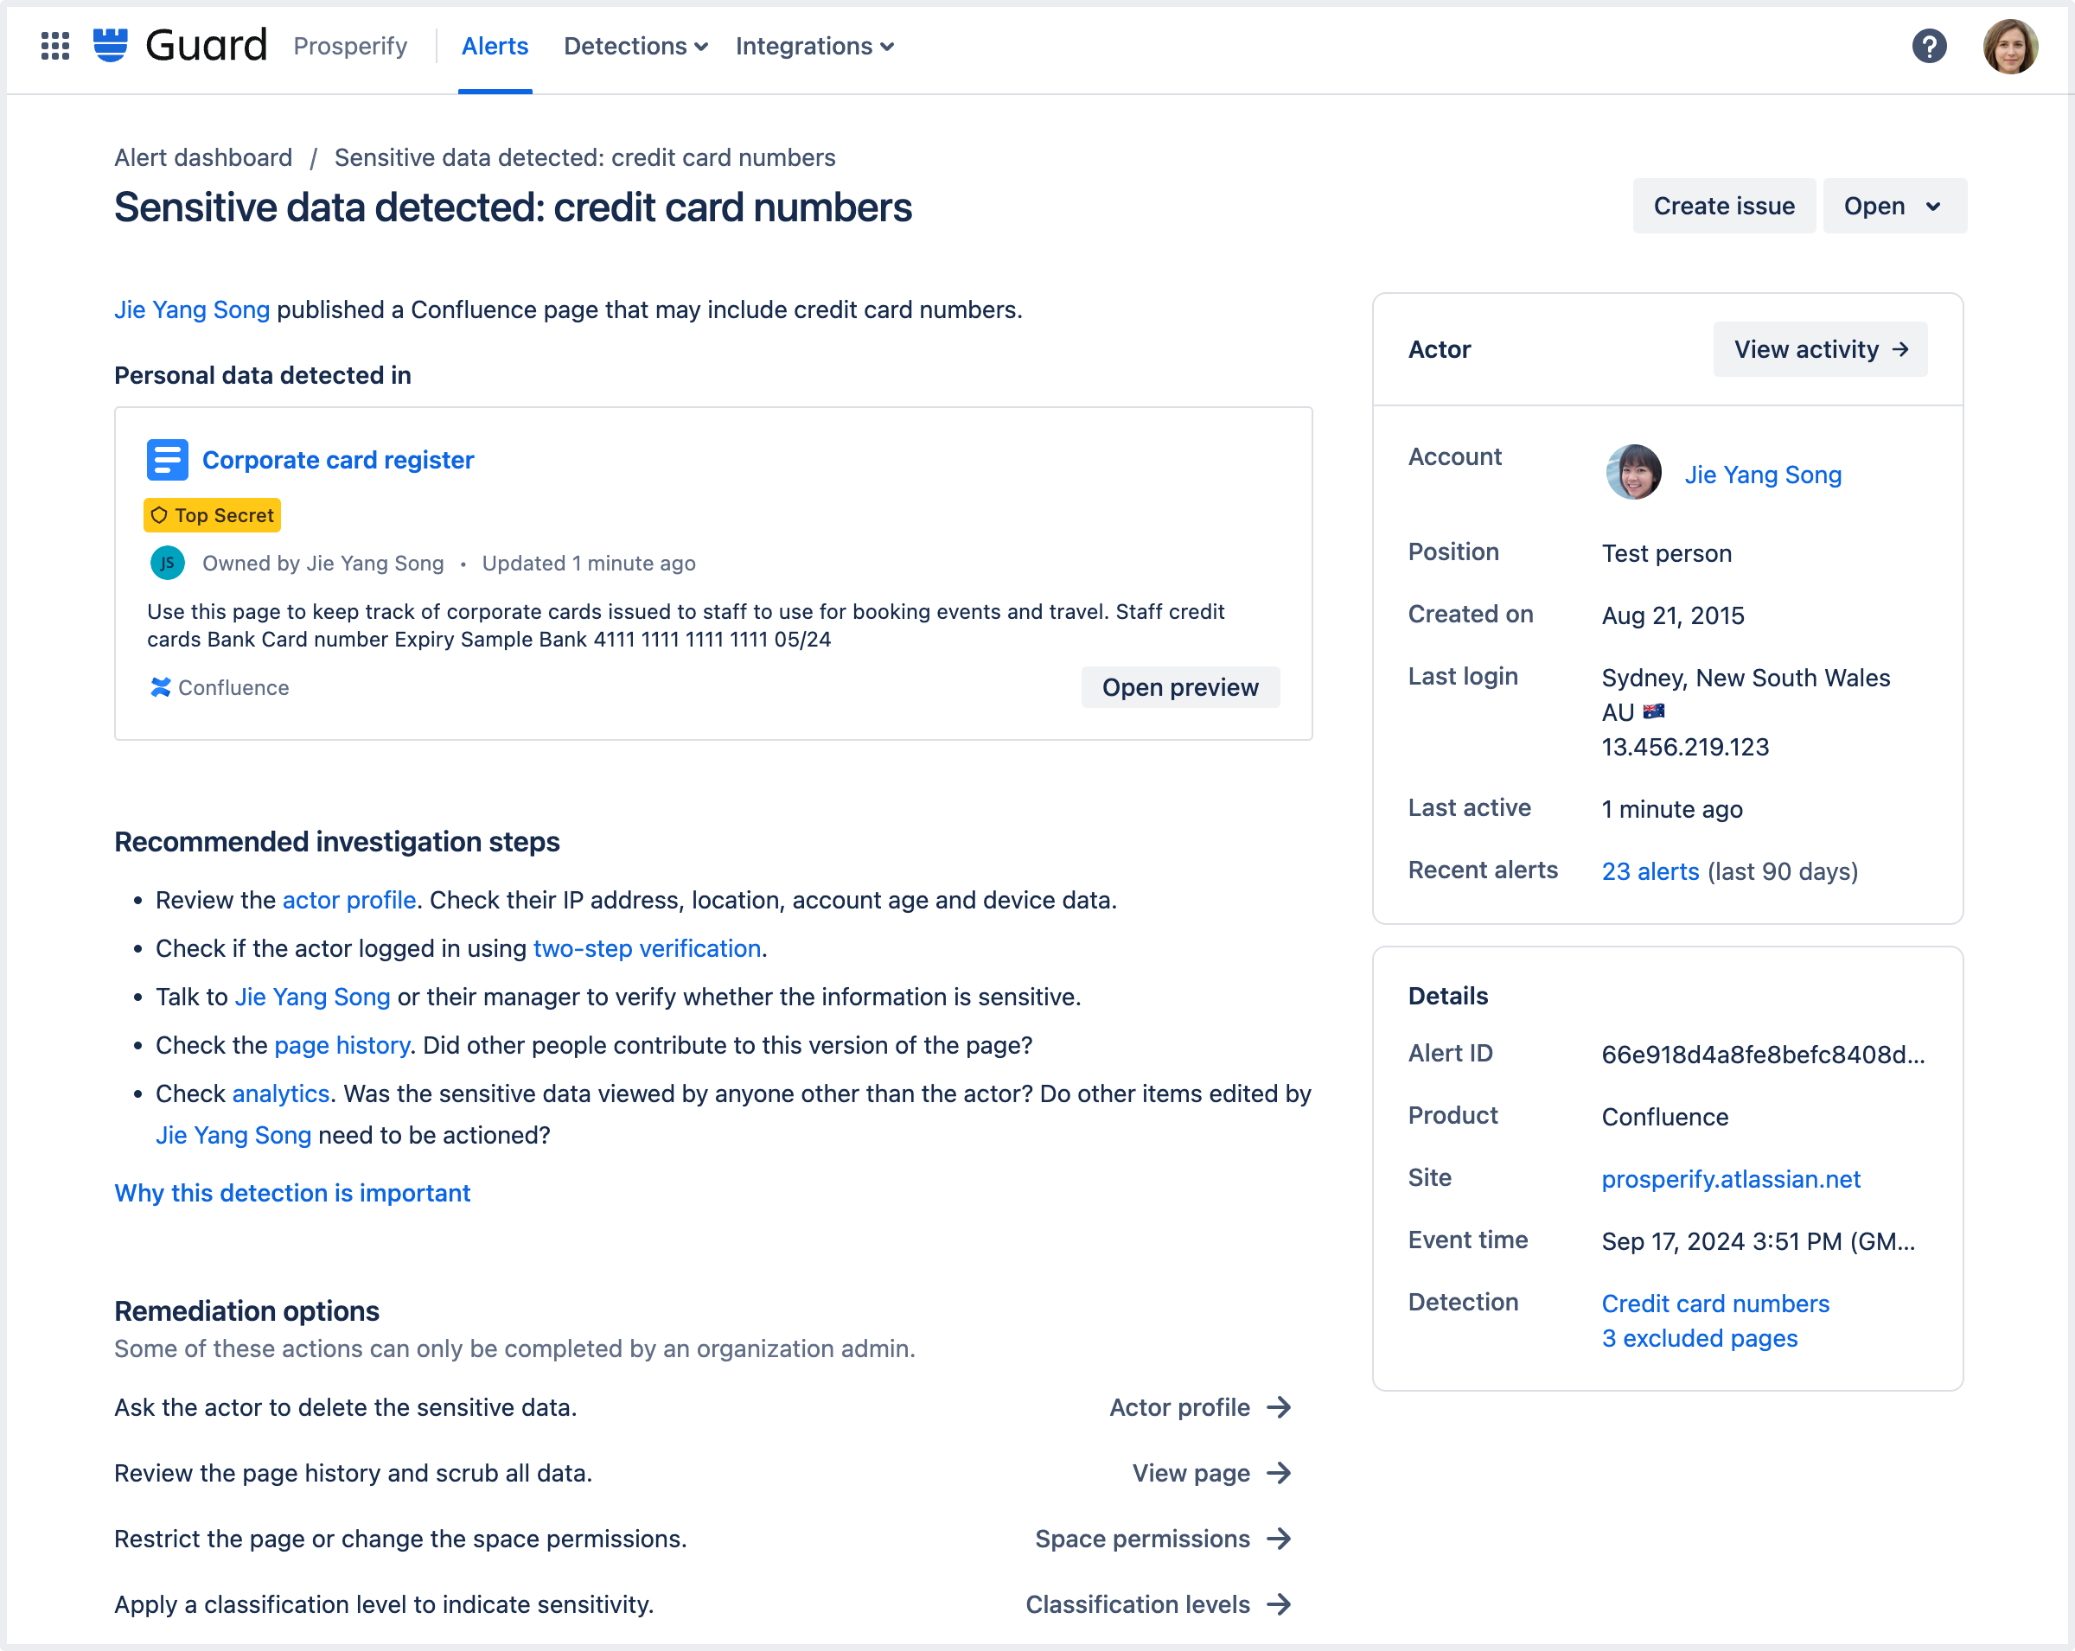Click the JS owner avatar icon
2075x1651 pixels.
point(168,563)
